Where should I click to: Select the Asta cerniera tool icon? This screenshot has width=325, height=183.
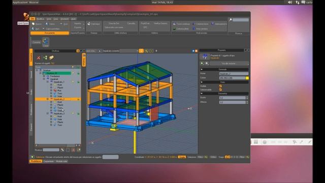tap(194, 28)
